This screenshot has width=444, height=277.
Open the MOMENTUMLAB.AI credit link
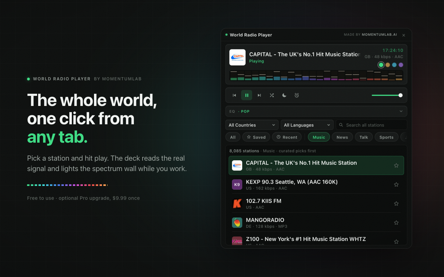click(x=379, y=35)
